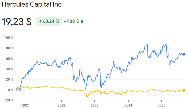Click the 60 % y-axis label
Viewport: 188px width, 109px height.
click(x=9, y=59)
